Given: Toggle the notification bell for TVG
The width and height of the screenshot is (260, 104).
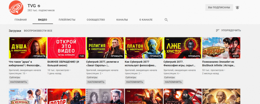Looking at the screenshot, I should click(x=237, y=8).
